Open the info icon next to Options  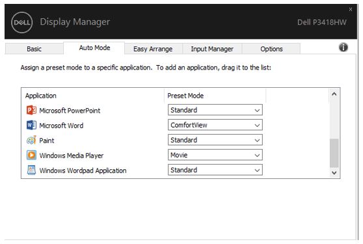pos(343,47)
